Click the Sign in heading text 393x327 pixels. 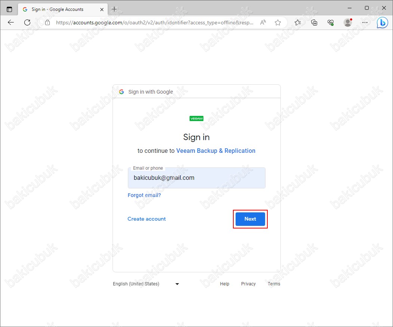pos(197,137)
